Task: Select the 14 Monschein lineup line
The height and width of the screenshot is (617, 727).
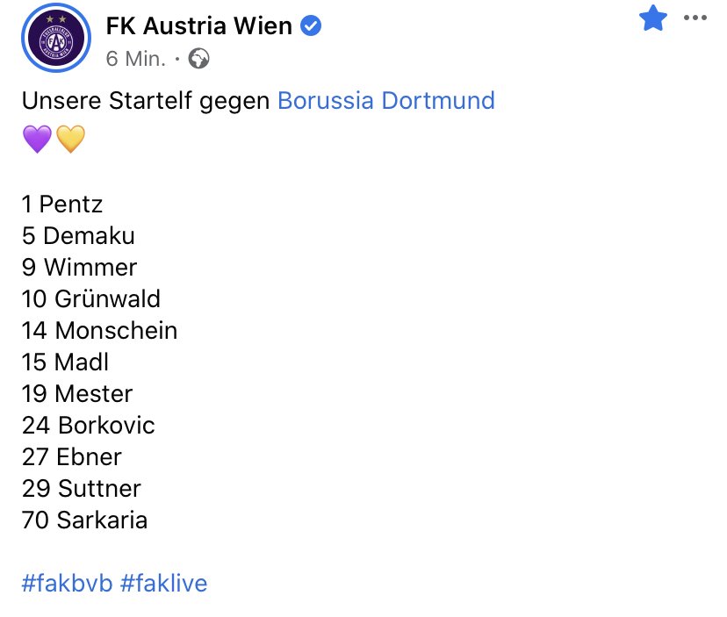Action: [x=100, y=331]
